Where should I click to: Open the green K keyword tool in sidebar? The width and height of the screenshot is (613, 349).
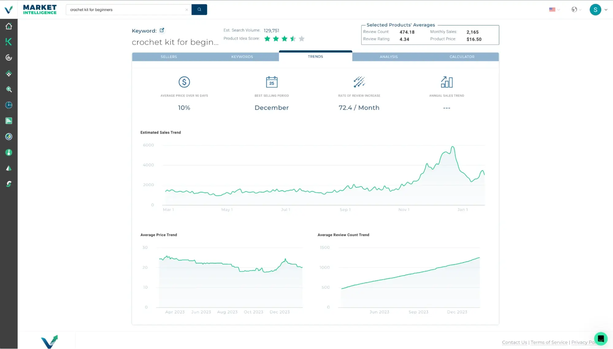pos(9,42)
